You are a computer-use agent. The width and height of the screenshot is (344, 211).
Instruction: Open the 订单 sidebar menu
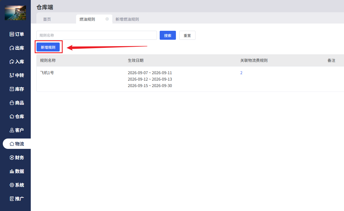pyautogui.click(x=17, y=34)
